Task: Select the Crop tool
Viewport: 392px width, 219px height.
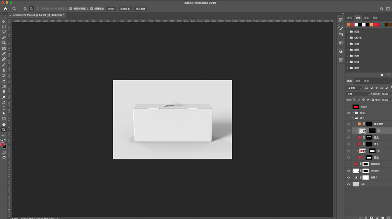Action: point(4,43)
